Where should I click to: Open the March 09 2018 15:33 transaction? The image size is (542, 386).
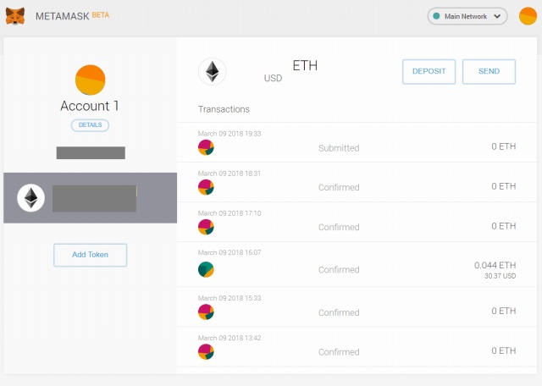(x=357, y=307)
